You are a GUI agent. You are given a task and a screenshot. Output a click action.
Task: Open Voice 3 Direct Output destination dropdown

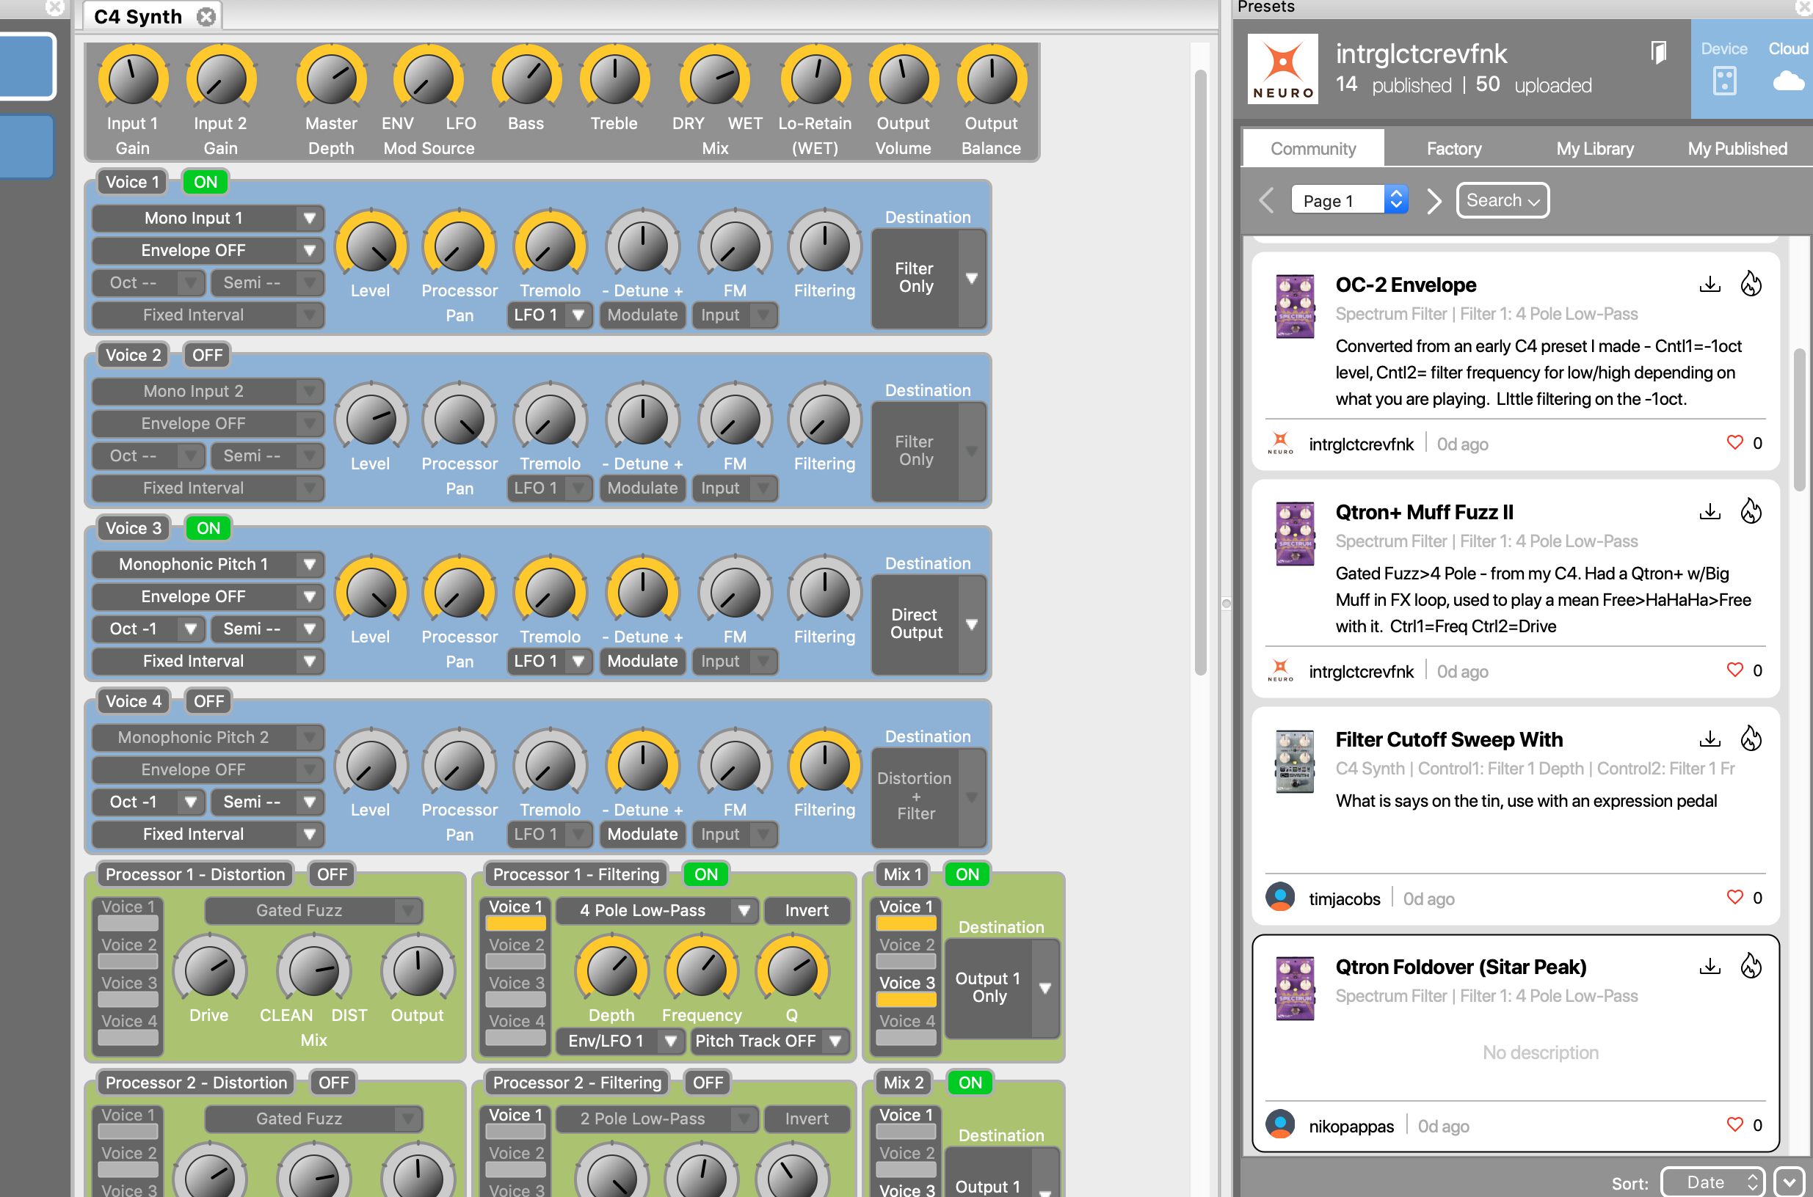pyautogui.click(x=929, y=624)
